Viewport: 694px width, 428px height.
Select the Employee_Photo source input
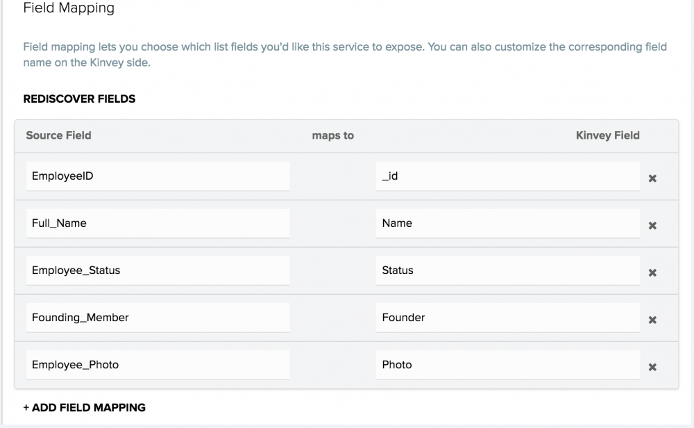(158, 365)
